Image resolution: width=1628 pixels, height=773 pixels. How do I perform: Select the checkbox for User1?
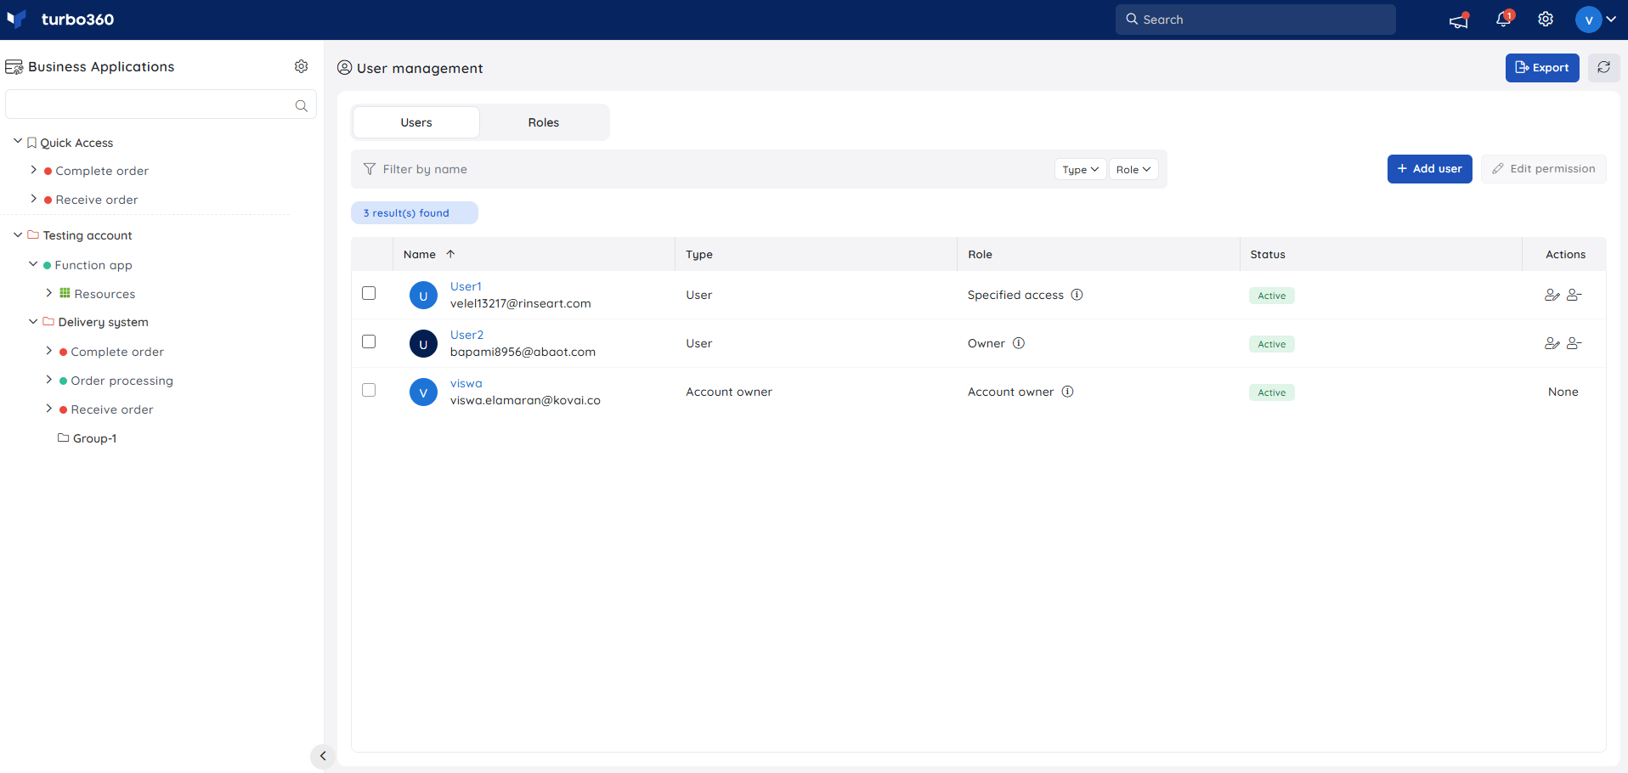pos(369,293)
